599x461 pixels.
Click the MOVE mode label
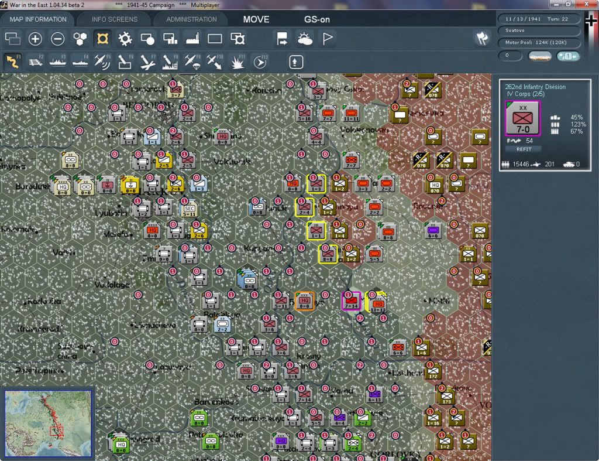256,19
